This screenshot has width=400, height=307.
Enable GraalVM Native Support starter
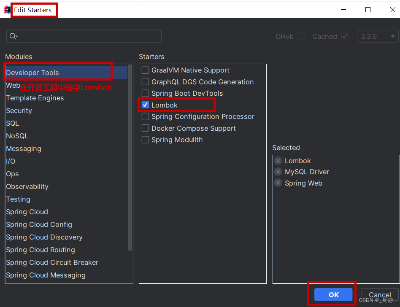145,70
